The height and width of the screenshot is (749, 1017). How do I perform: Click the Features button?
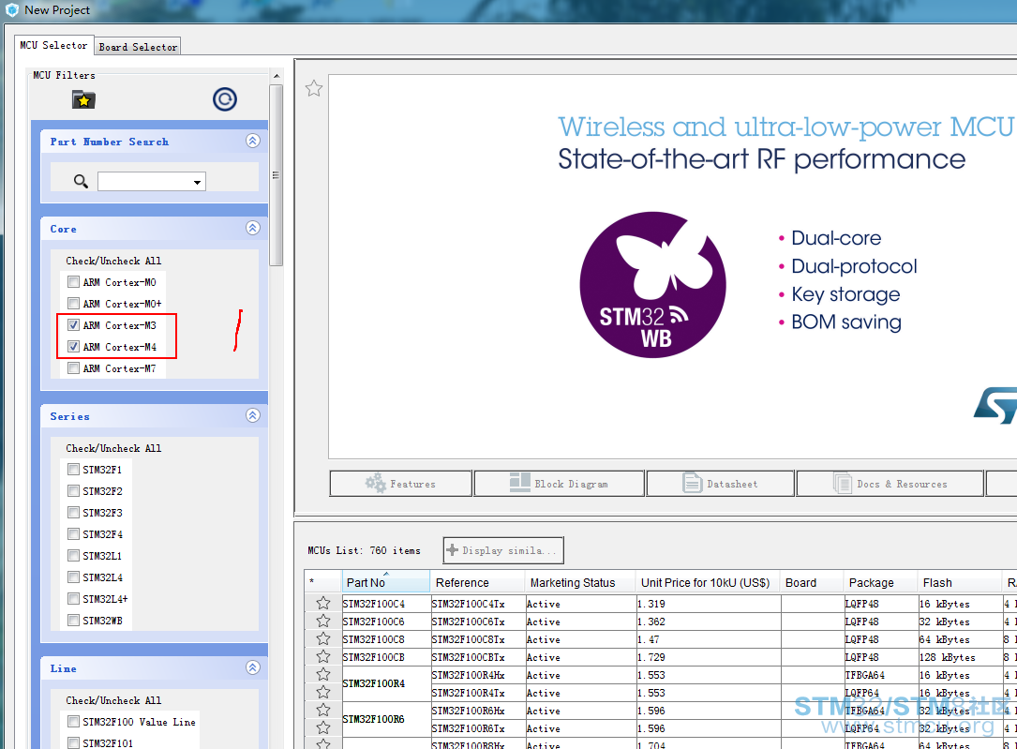[x=401, y=484]
